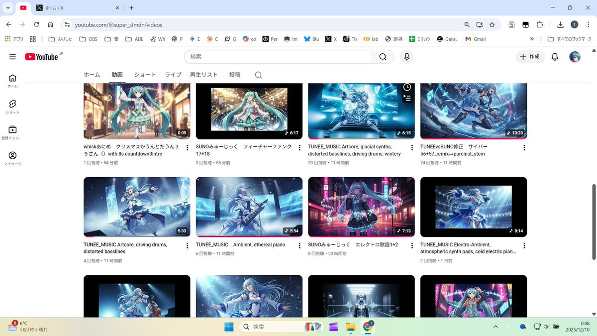The width and height of the screenshot is (597, 336).
Task: Show hidden system tray icons chevron
Action: click(x=496, y=327)
